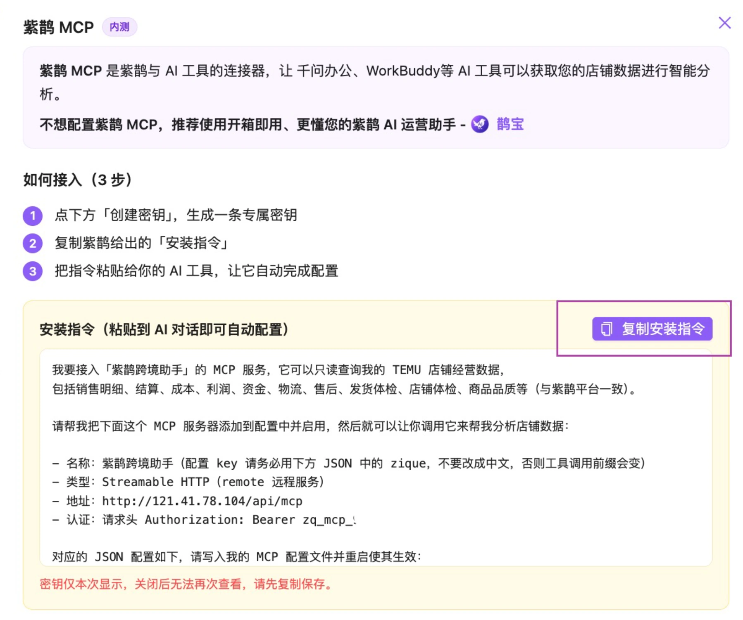Click the line 对应的 JSON 配置如下
Image resolution: width=743 pixels, height=620 pixels.
tap(236, 556)
